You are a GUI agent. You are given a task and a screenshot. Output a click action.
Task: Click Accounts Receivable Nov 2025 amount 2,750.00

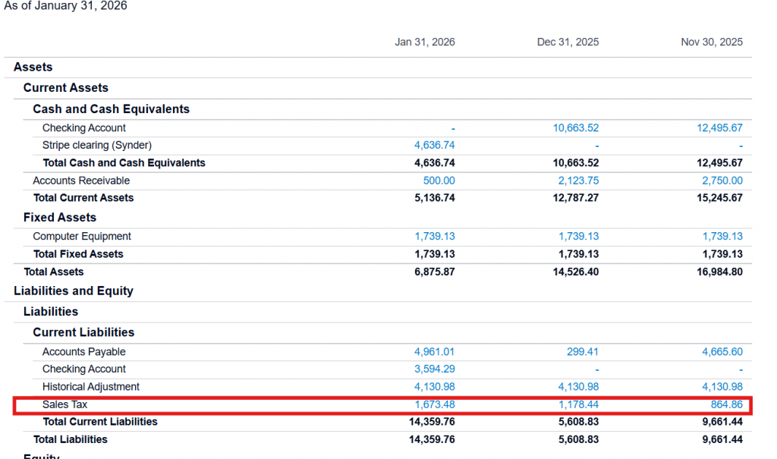tap(722, 181)
